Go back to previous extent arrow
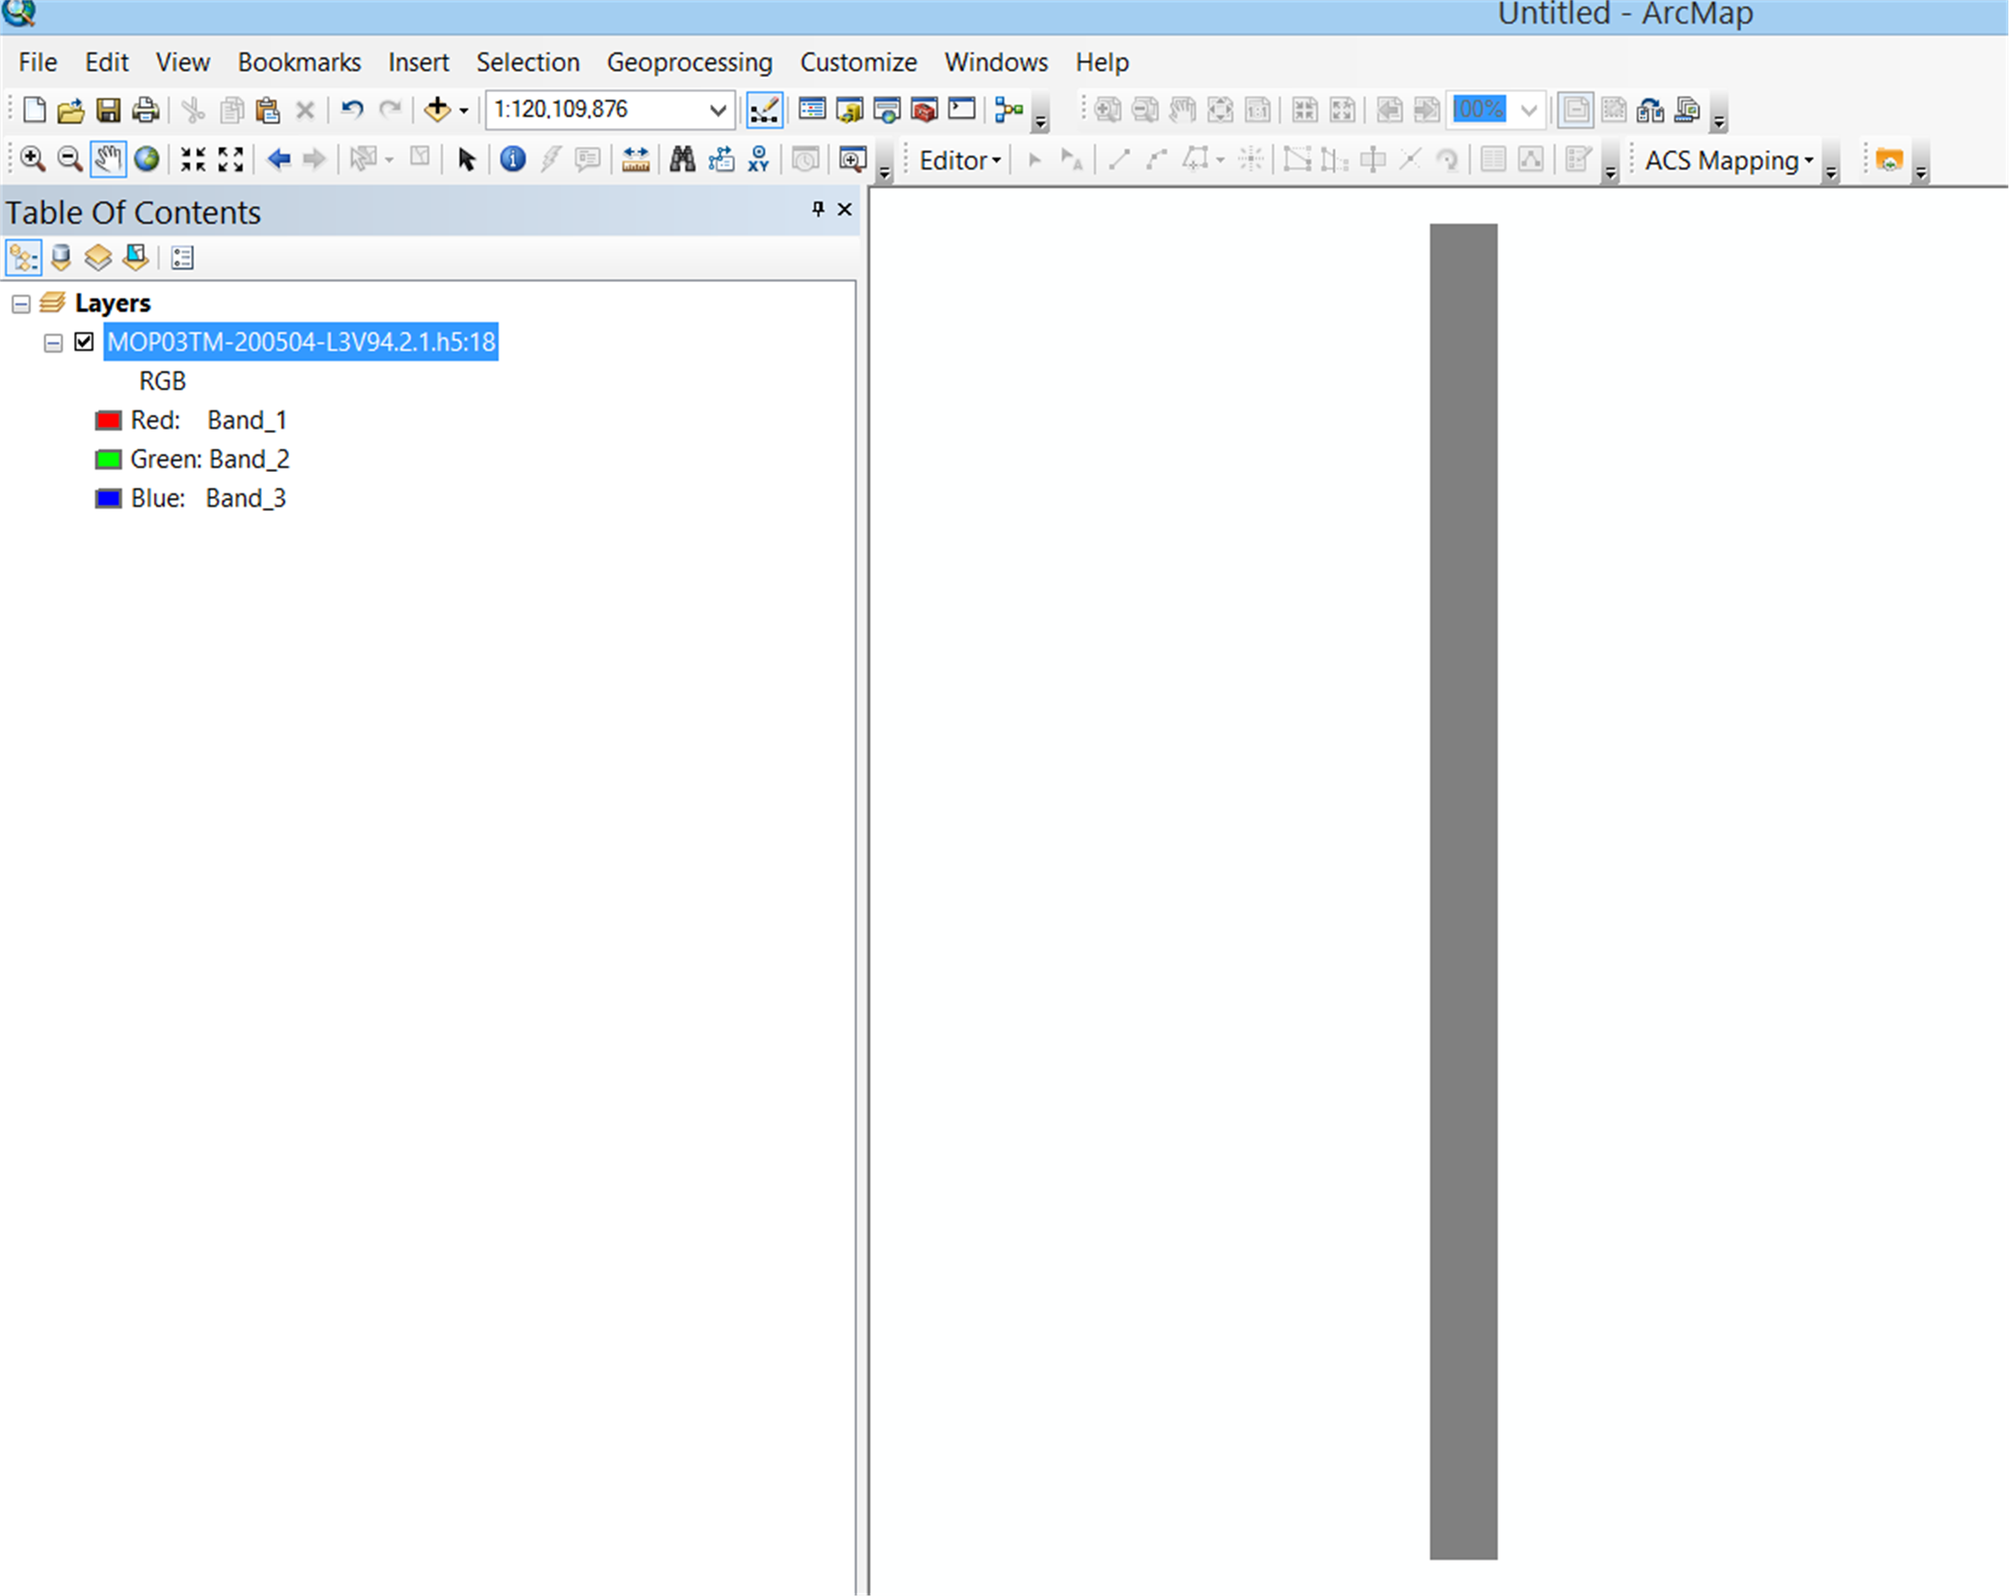 coord(278,160)
